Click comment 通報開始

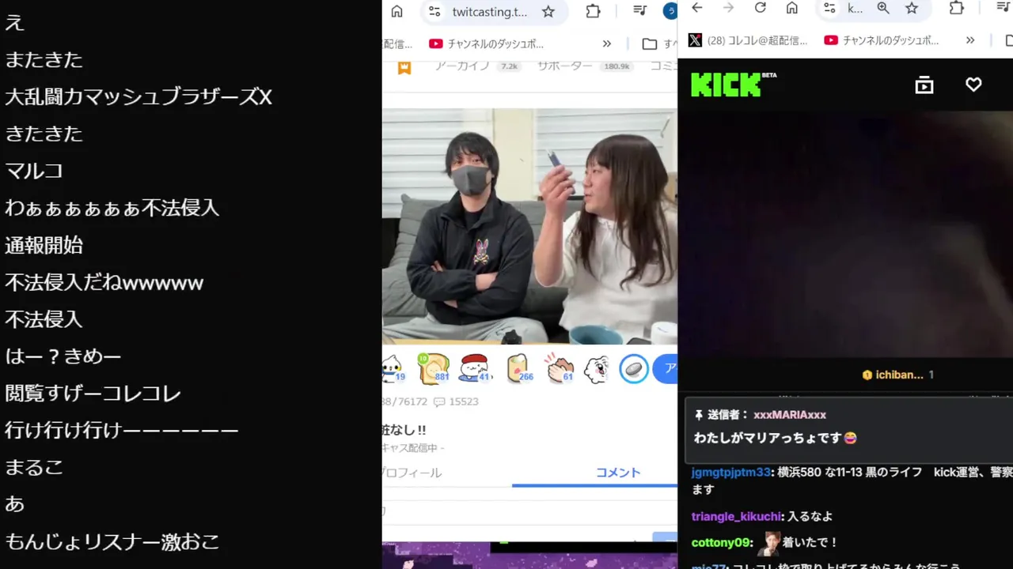(x=44, y=245)
